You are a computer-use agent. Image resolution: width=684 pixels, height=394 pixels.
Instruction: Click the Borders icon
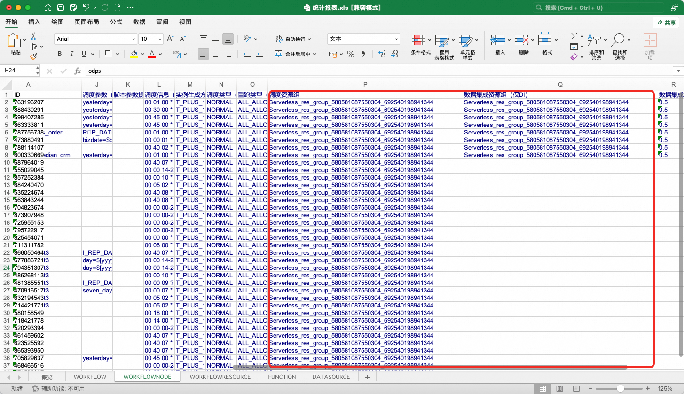coord(109,54)
